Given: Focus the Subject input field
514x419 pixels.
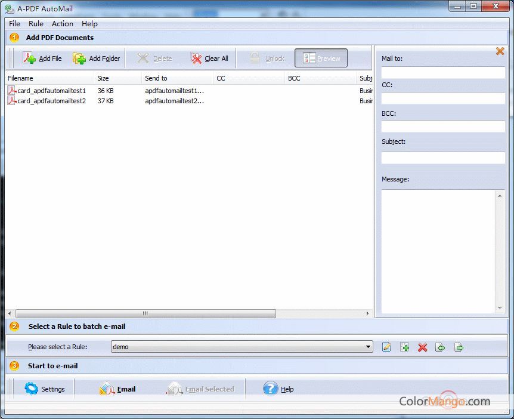Looking at the screenshot, I should [443, 158].
